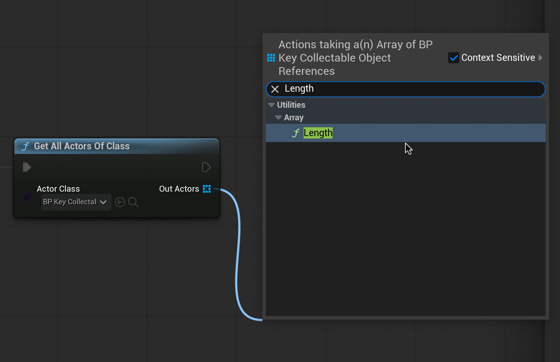Collapse the Utilities category
The image size is (560, 362).
(x=271, y=105)
